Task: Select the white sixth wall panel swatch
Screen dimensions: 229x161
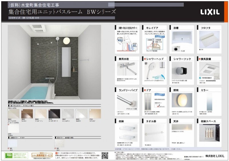Action: pyautogui.click(x=82, y=114)
